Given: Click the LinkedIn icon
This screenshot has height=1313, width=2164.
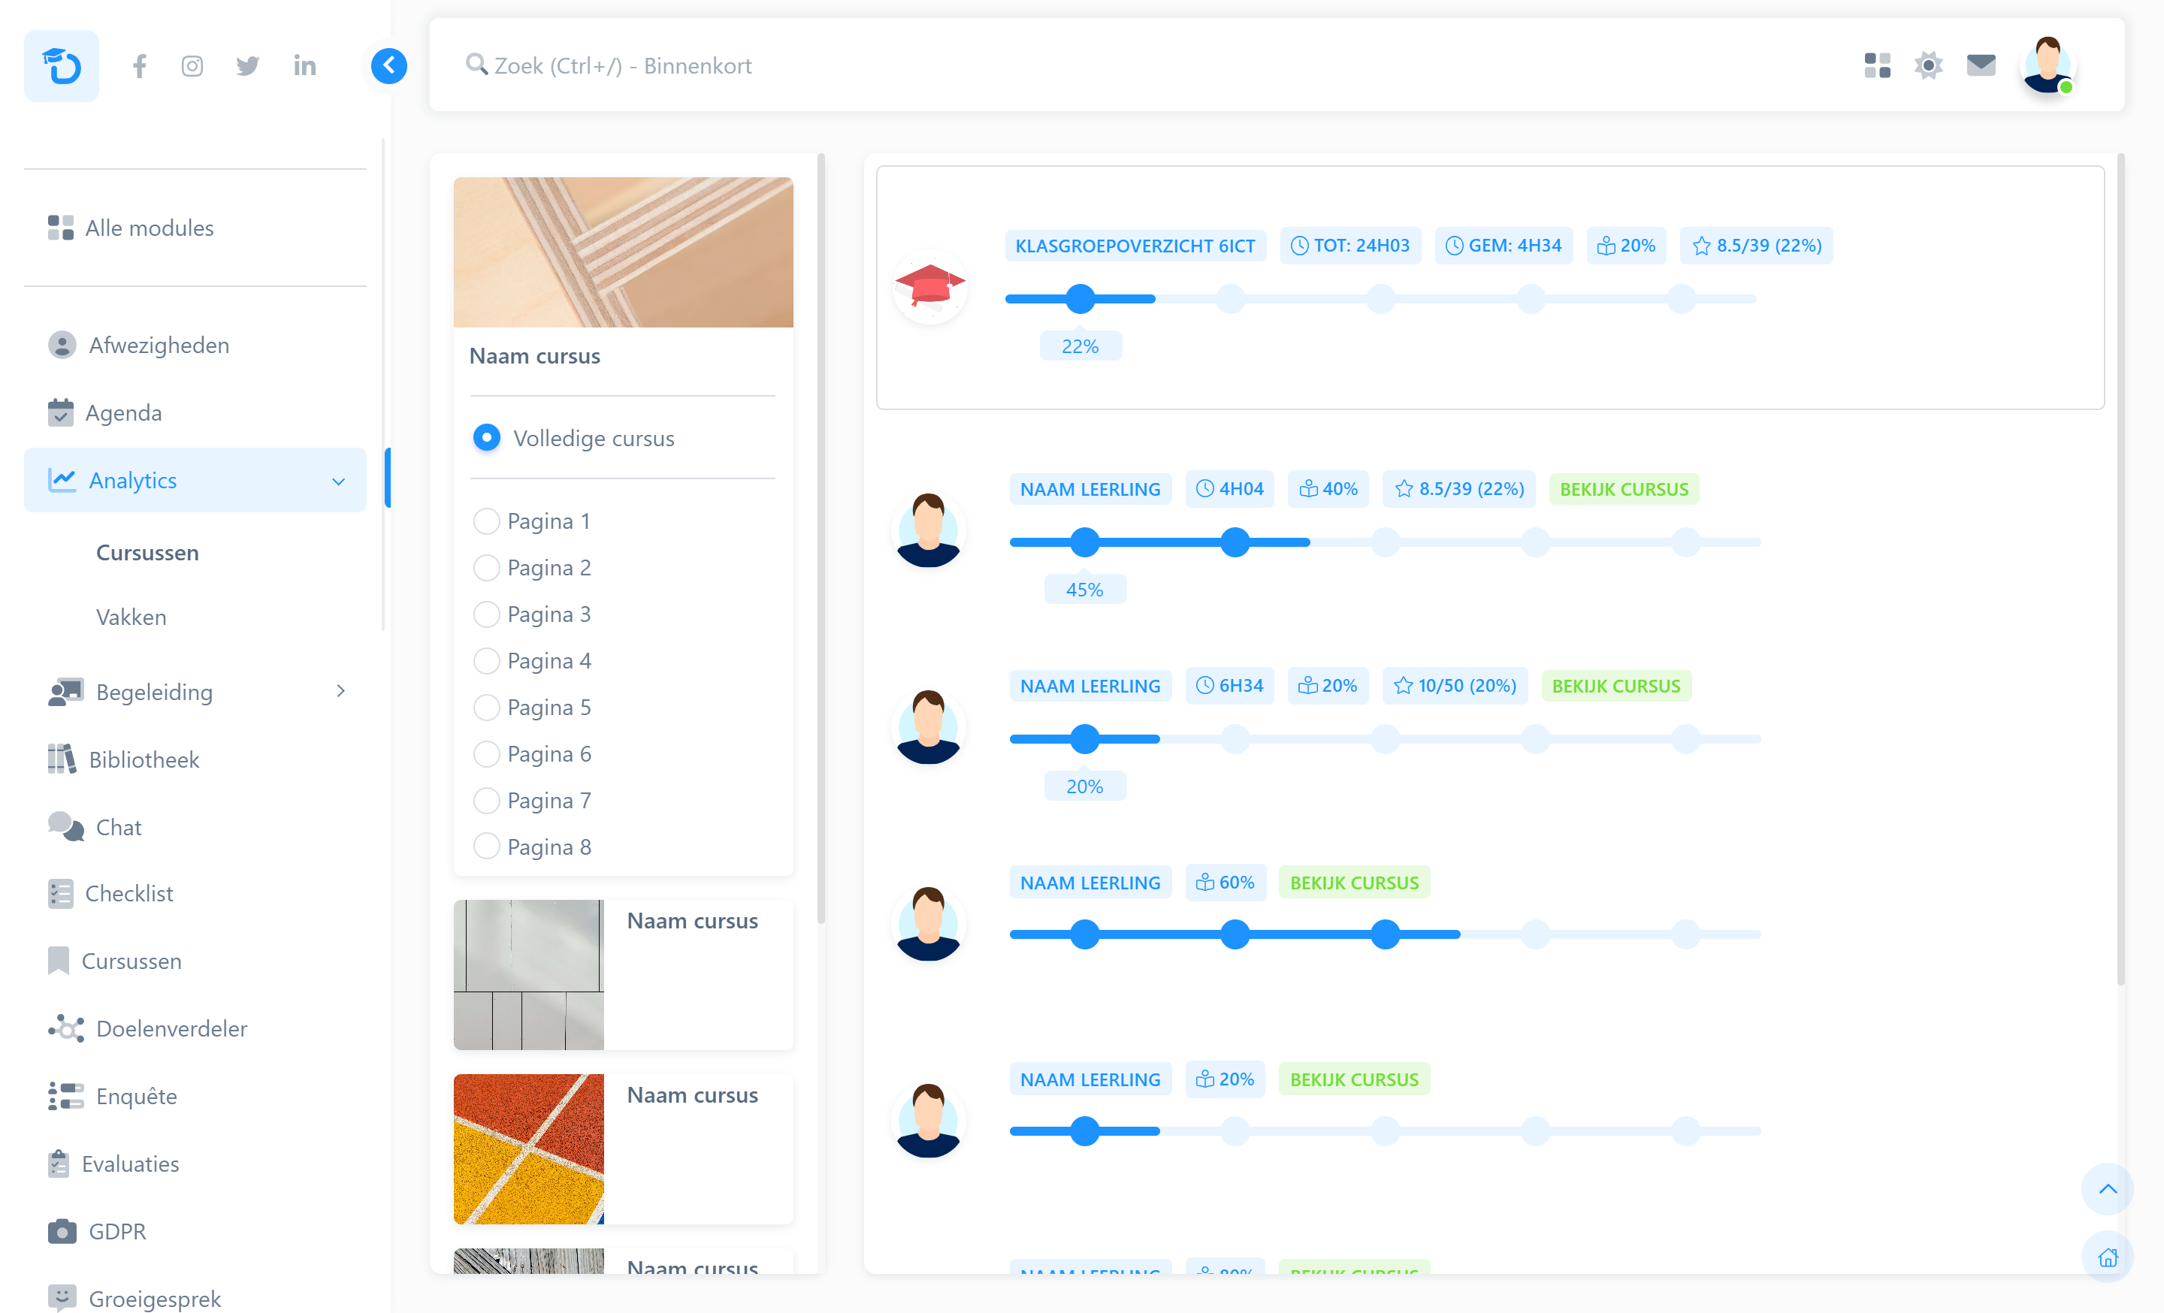Looking at the screenshot, I should pyautogui.click(x=305, y=66).
